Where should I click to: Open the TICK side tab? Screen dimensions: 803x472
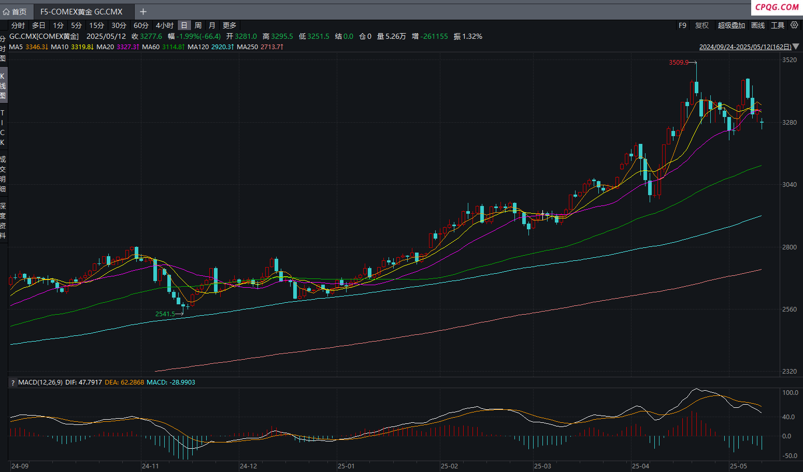(x=3, y=127)
